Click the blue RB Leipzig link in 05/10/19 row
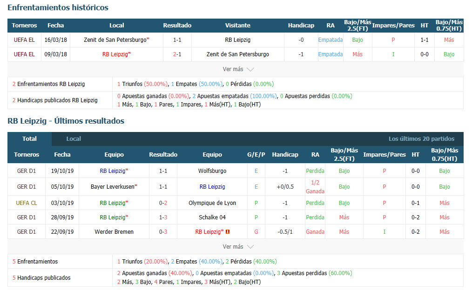This screenshot has width=472, height=290. pyautogui.click(x=212, y=187)
